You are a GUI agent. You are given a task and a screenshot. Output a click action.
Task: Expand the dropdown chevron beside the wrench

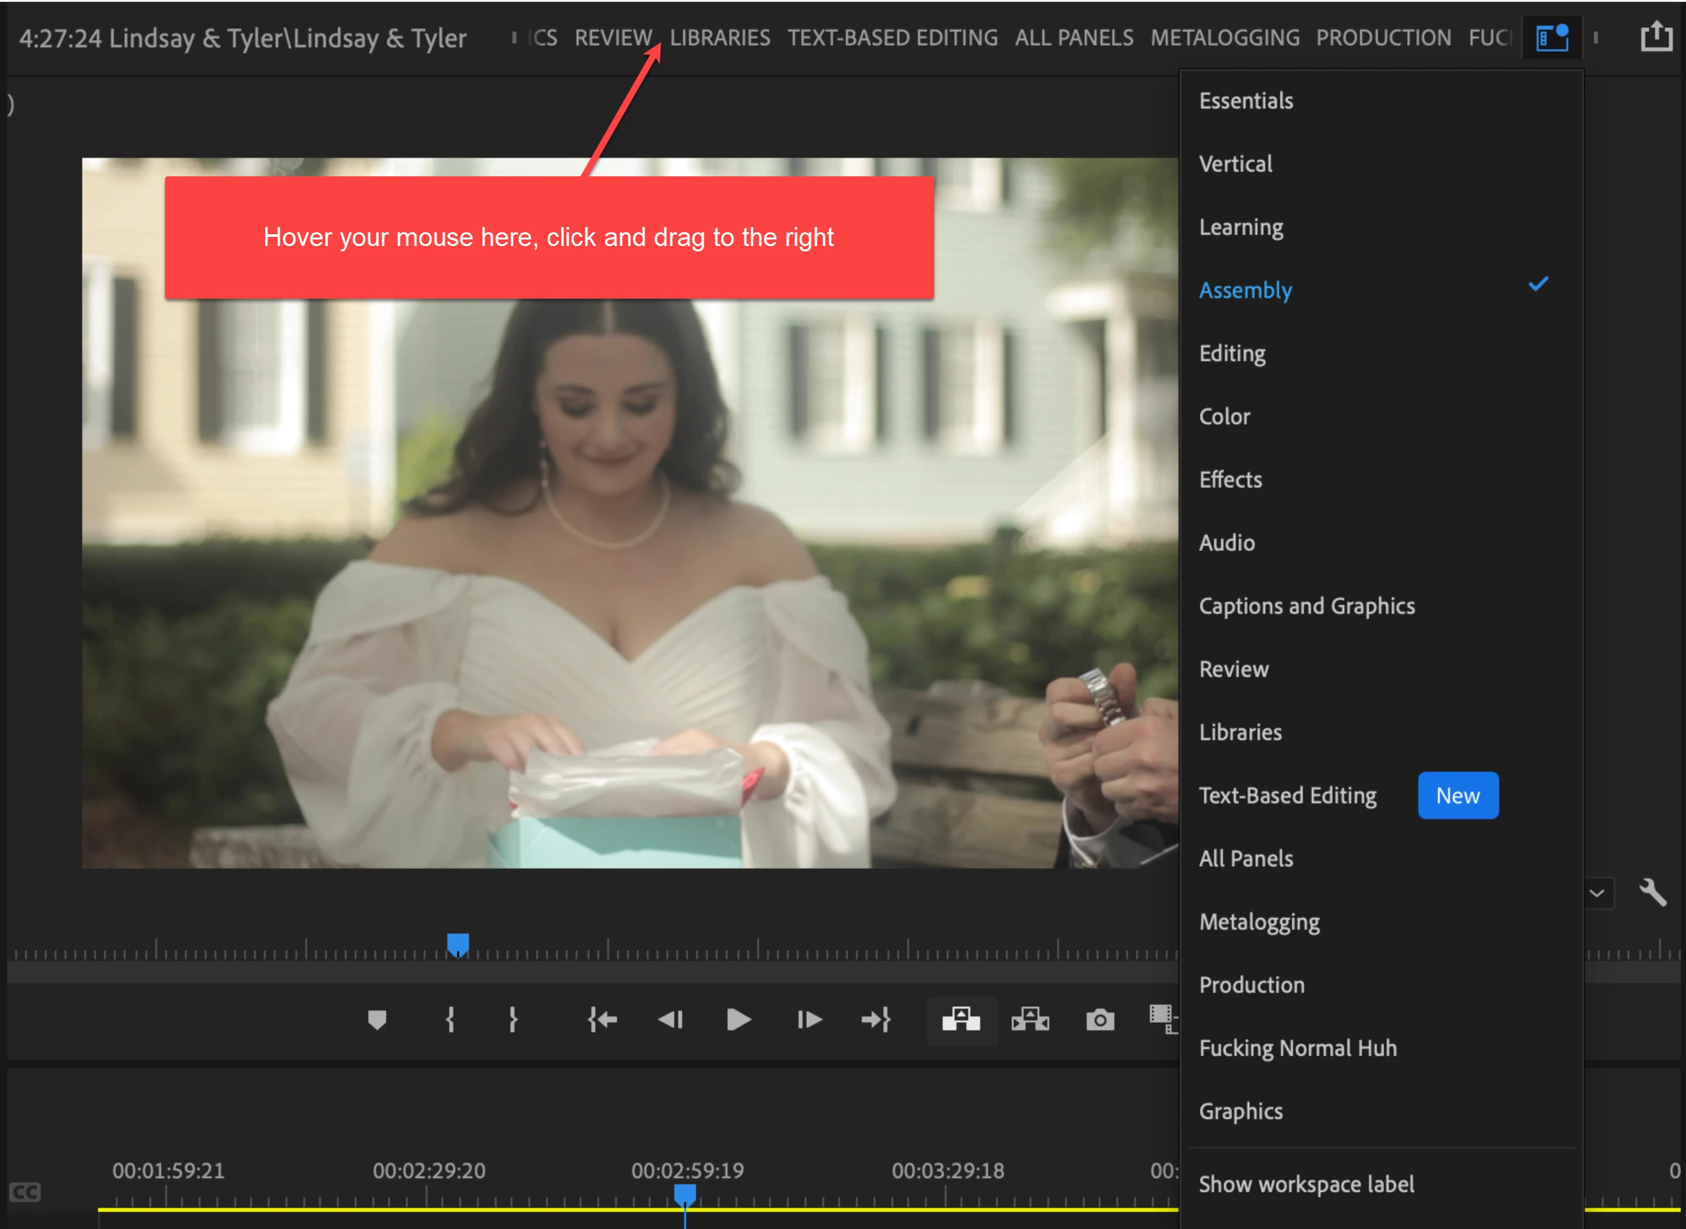pyautogui.click(x=1597, y=893)
